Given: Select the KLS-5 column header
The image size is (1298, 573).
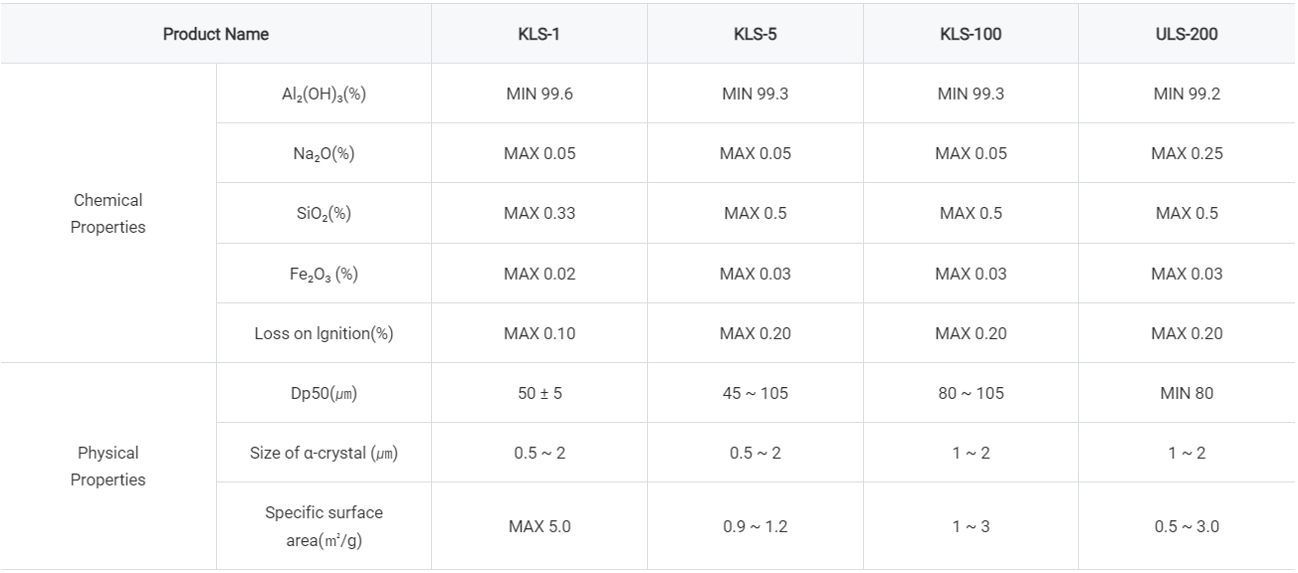Looking at the screenshot, I should tap(756, 34).
